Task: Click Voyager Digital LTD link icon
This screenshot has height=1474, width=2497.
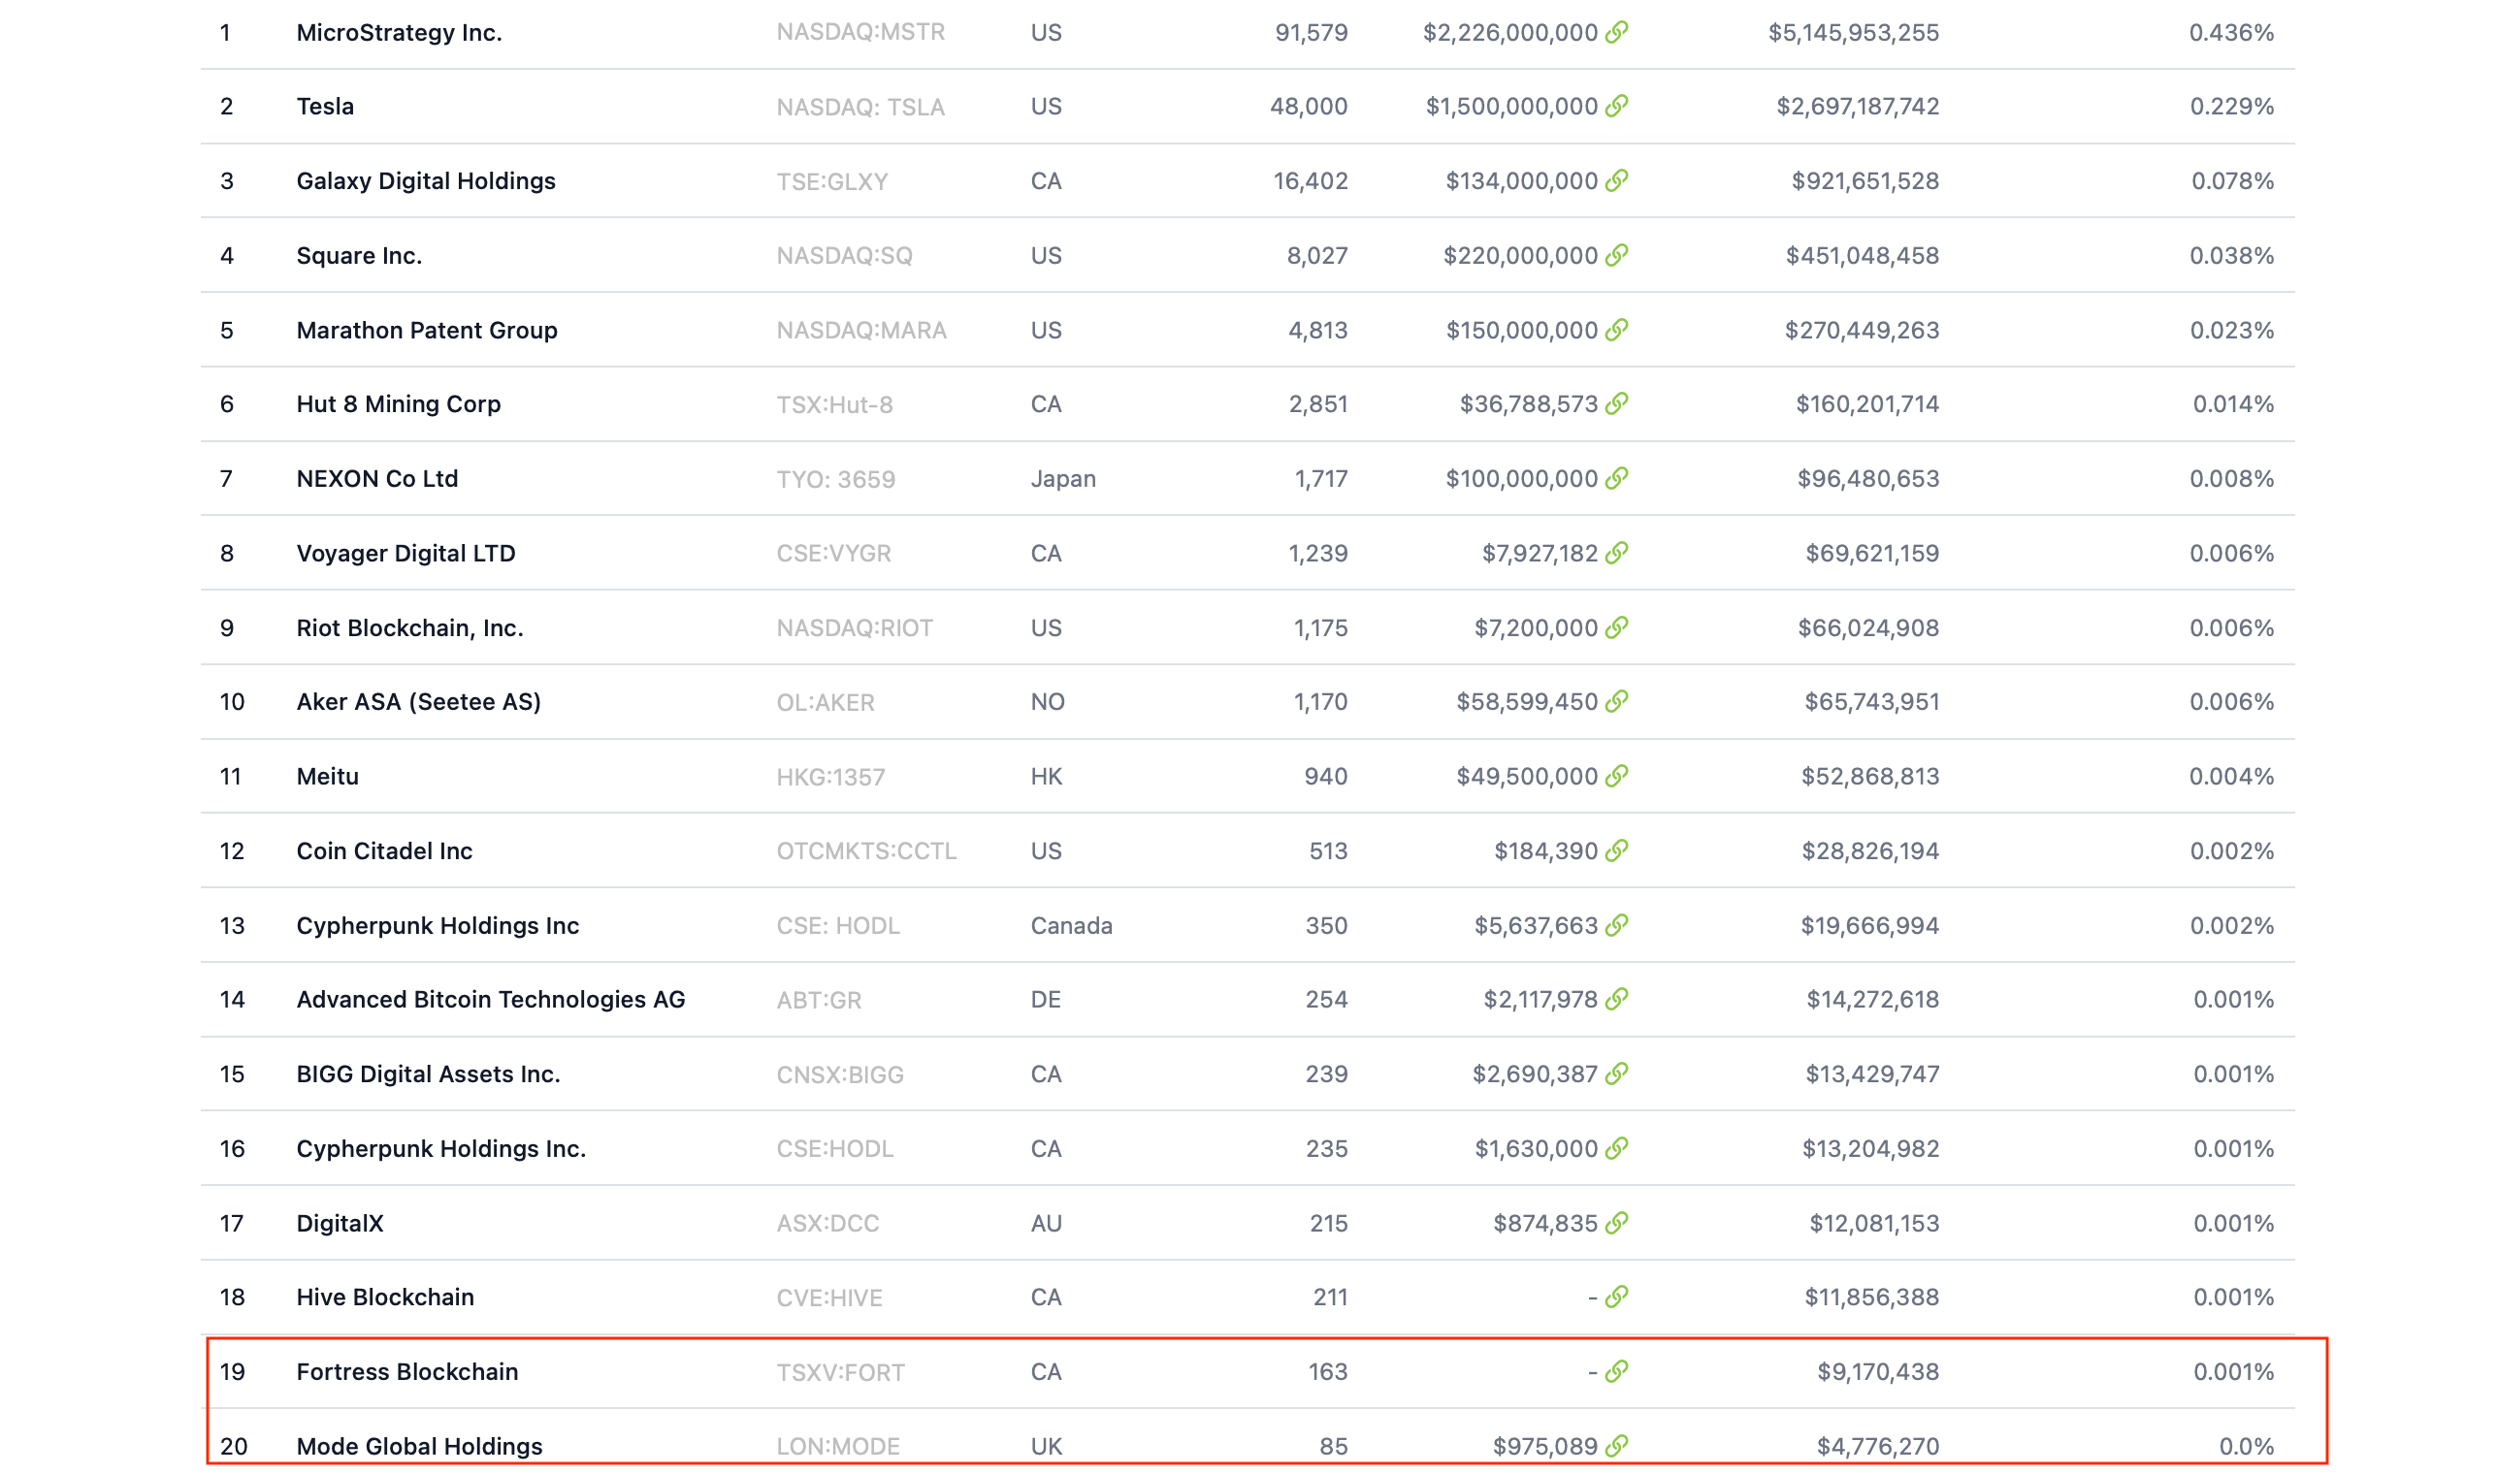Action: [1616, 554]
